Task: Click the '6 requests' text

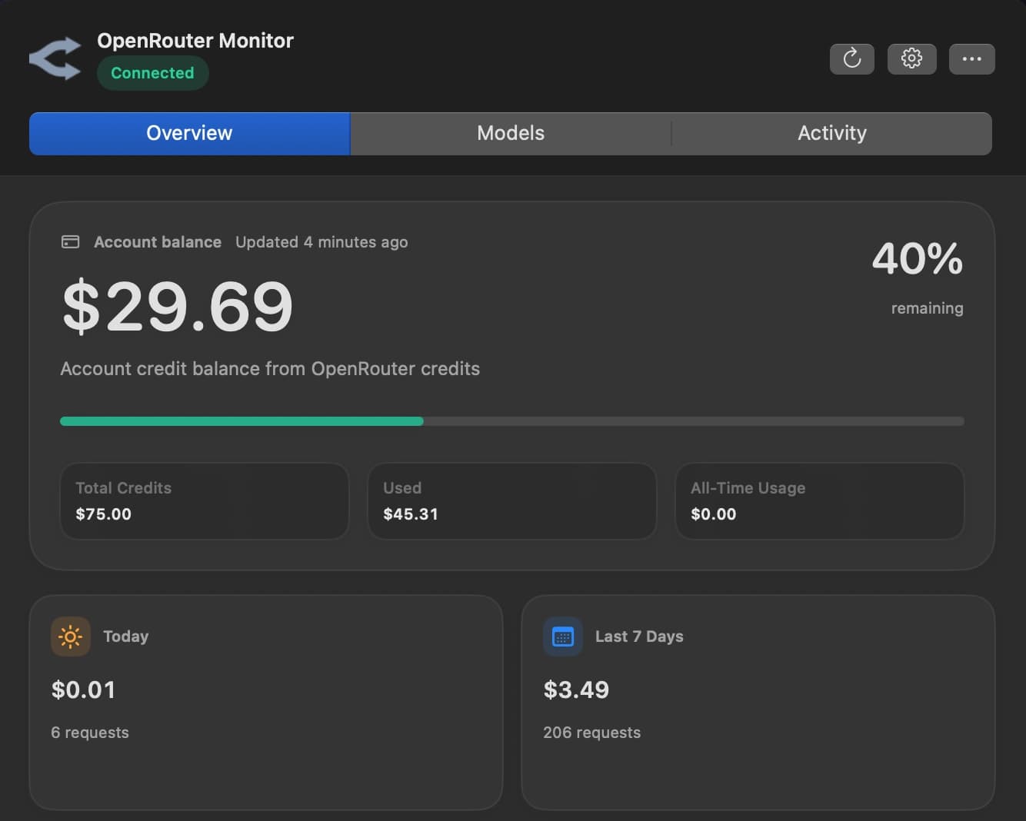Action: (90, 733)
